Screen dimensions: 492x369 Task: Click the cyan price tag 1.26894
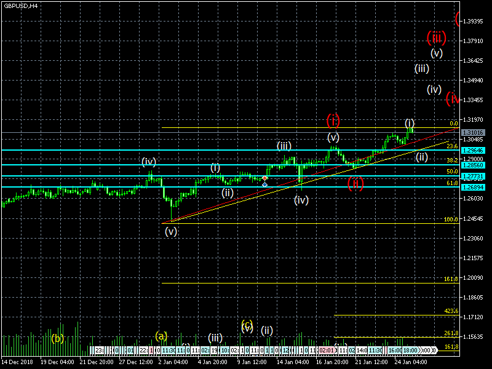[x=473, y=188]
